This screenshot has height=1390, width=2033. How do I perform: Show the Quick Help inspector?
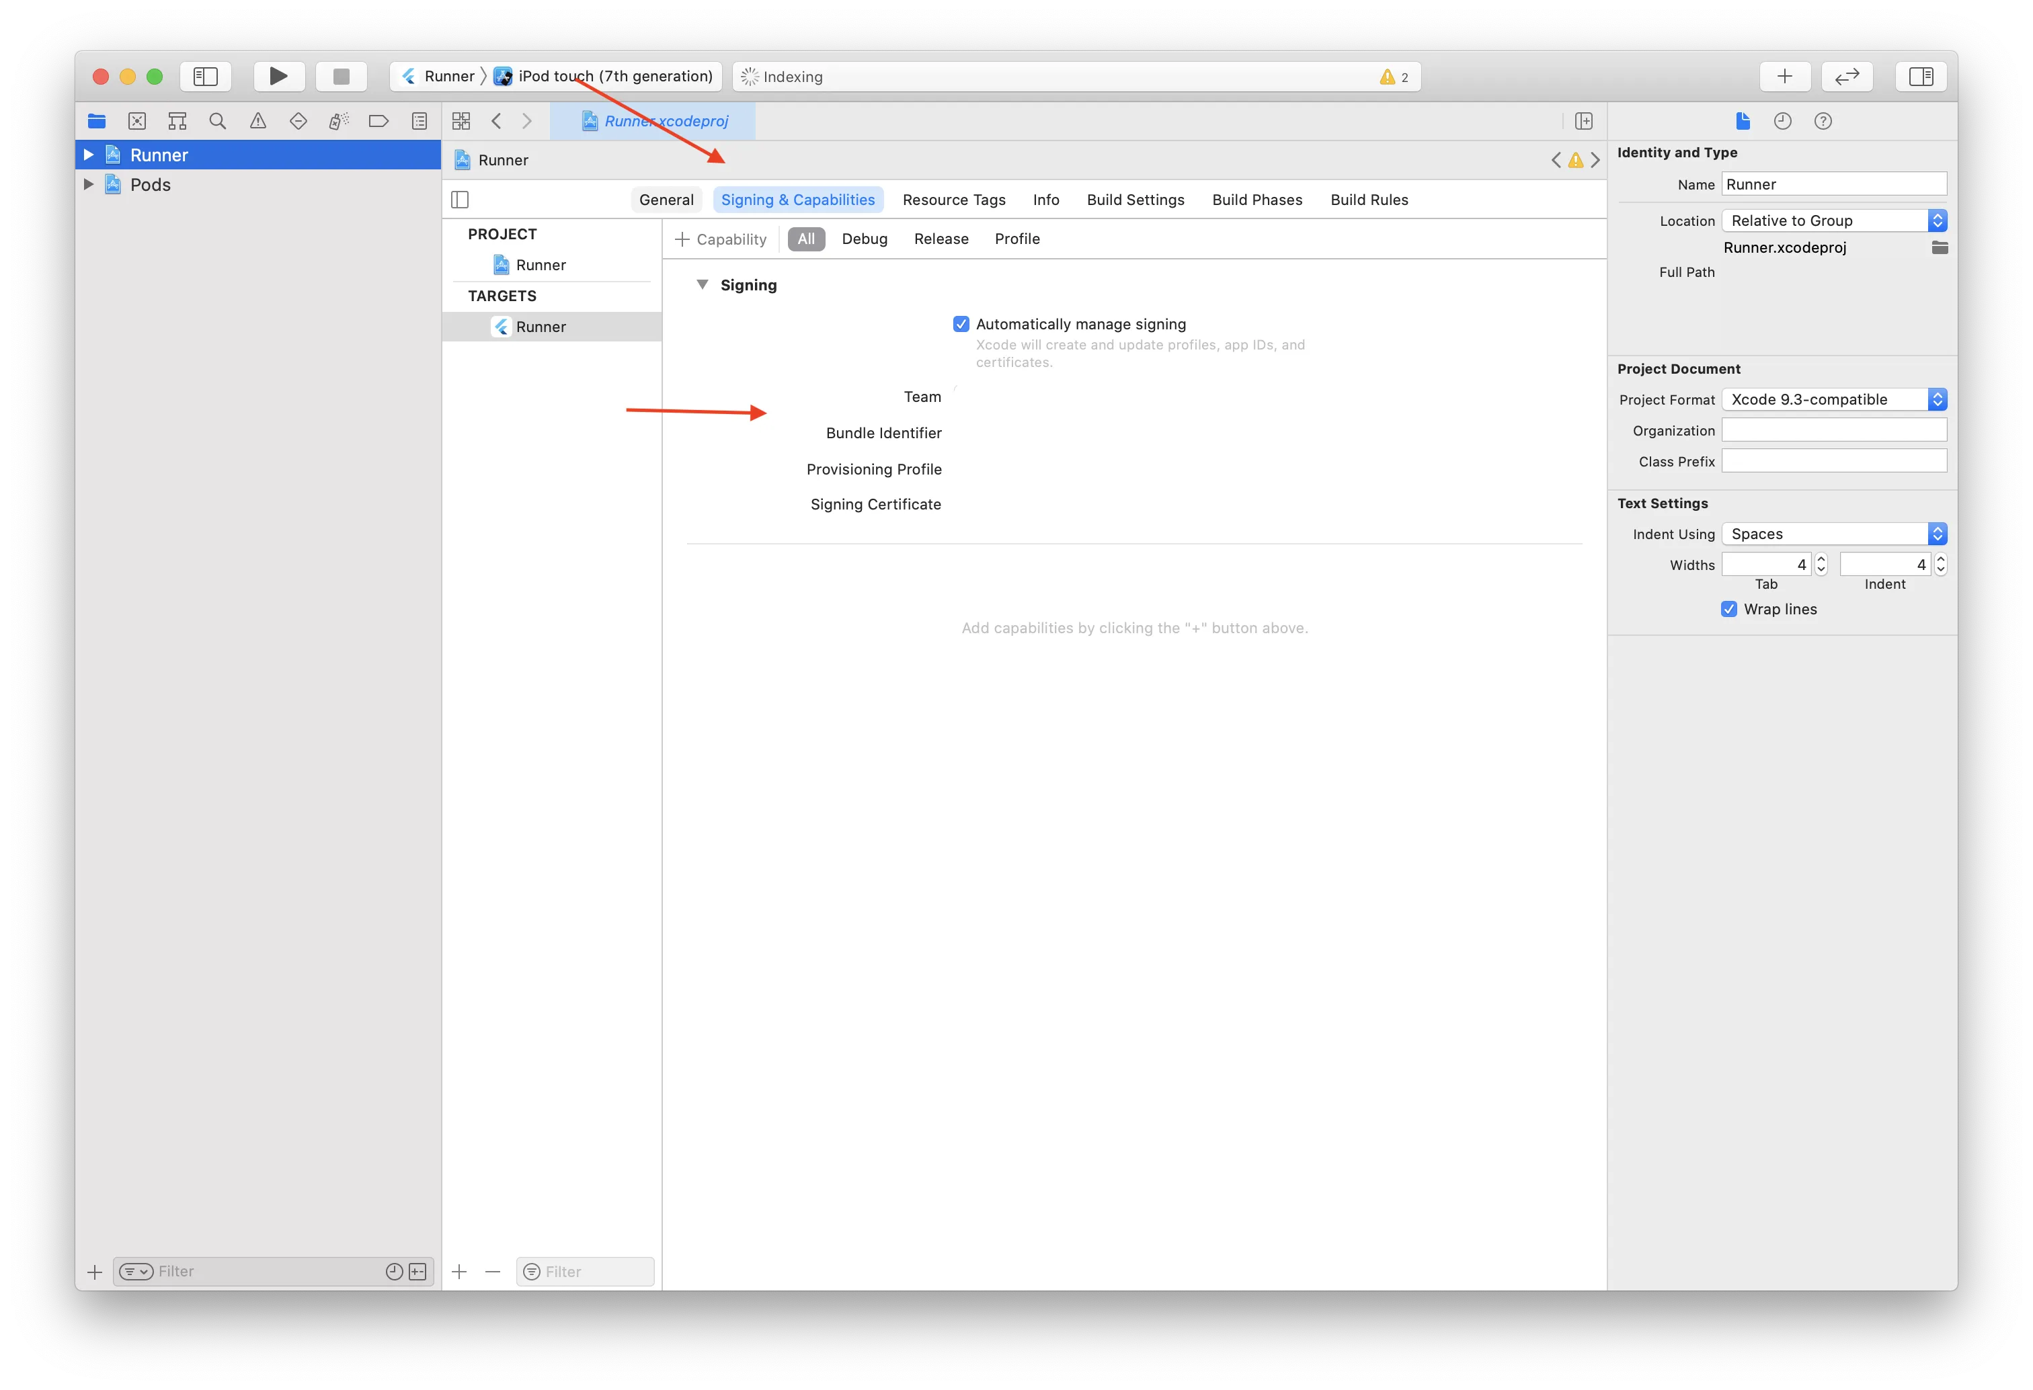pos(1822,121)
